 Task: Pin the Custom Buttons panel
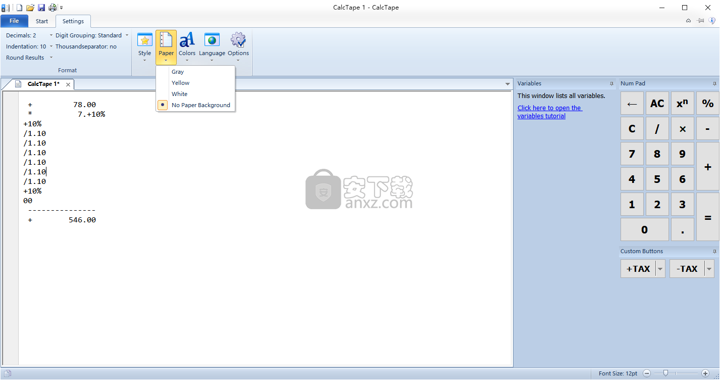click(714, 251)
